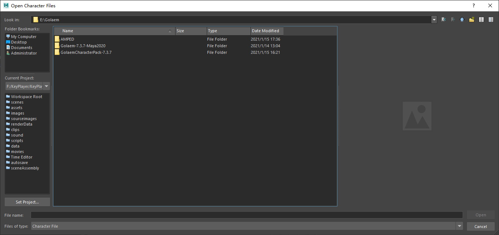Open the Desktop bookmark
Image resolution: width=499 pixels, height=235 pixels.
coord(19,42)
